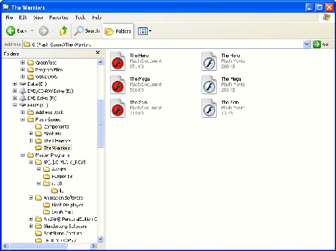Expand the DVD/CD-RW Drive (E:) node
The width and height of the screenshot is (336, 251).
pos(15,91)
